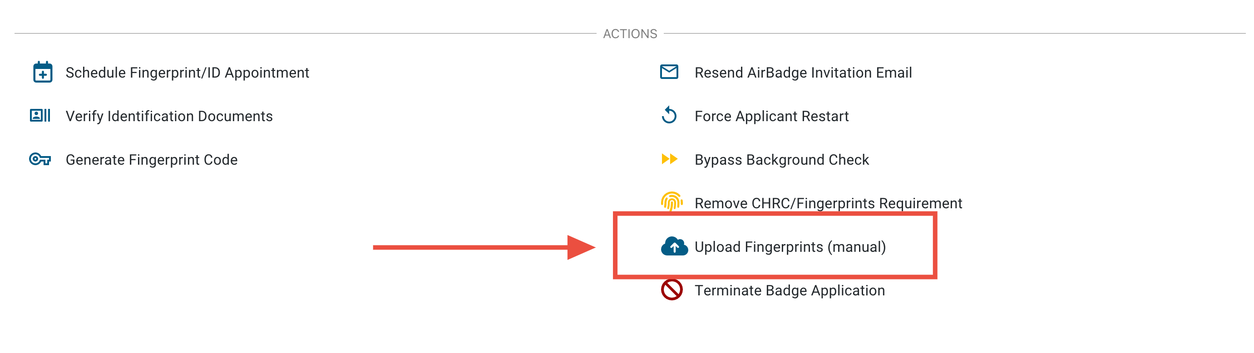Click the yellow fast-forward bypass icon
Viewport: 1254px width, 353px height.
[x=669, y=159]
